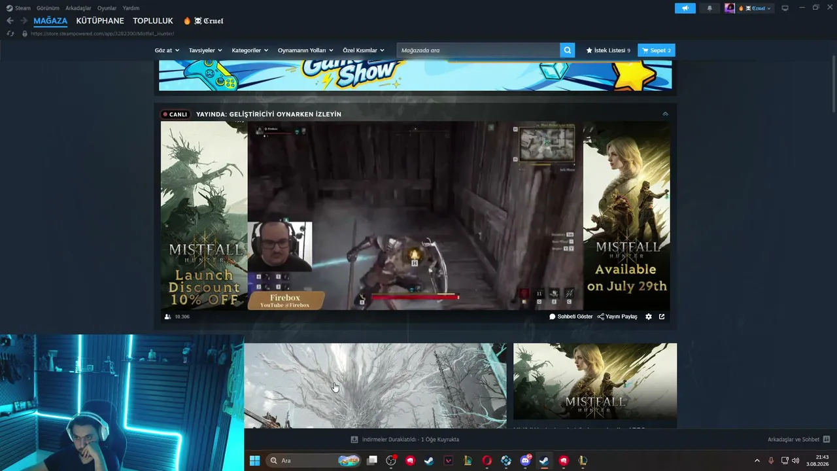Open the Cruel account dropdown
Screen dimensions: 837x471
pyautogui.click(x=755, y=8)
